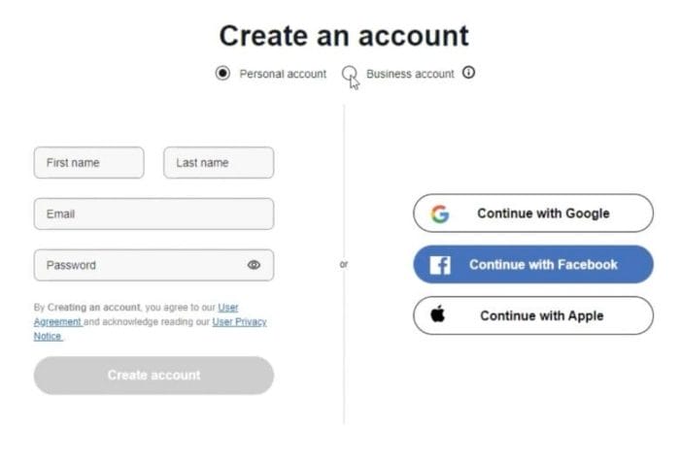
Task: Select the Personal account radio button
Action: pos(223,74)
